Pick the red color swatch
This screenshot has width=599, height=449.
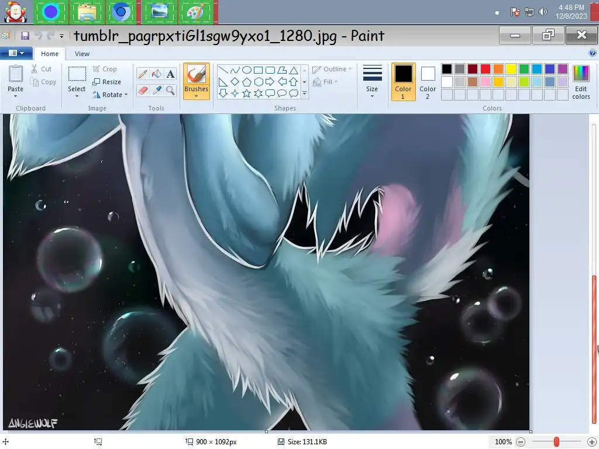[x=486, y=69]
